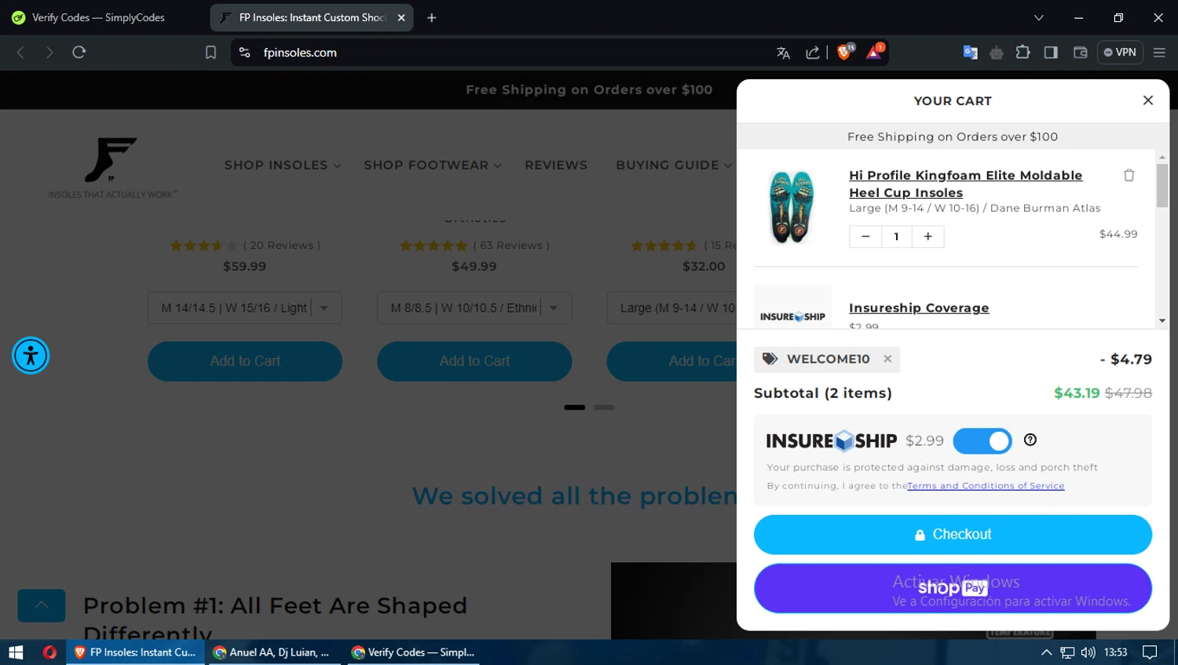Go to the FP Insoles logo home
The width and height of the screenshot is (1178, 665).
click(x=112, y=168)
